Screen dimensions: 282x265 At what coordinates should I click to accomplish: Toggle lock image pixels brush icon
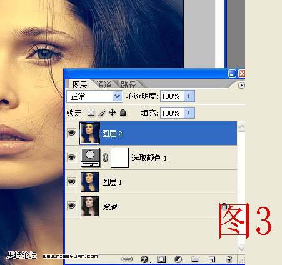(102, 112)
